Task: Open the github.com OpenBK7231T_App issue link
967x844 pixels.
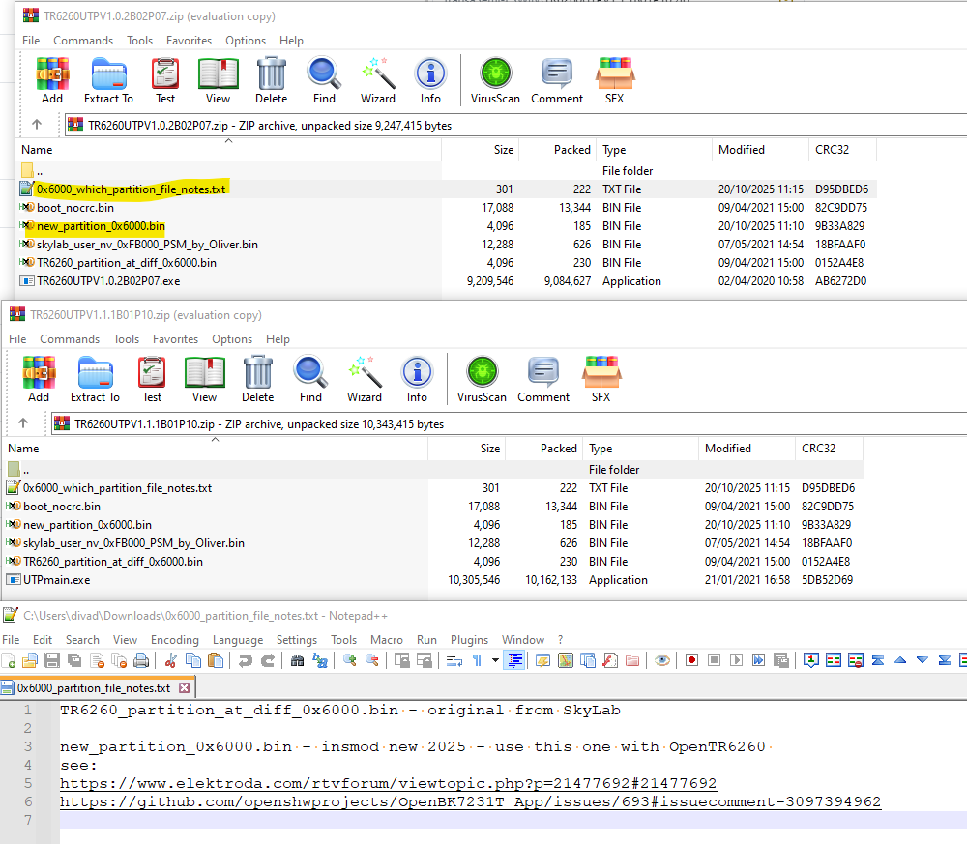Action: (470, 801)
